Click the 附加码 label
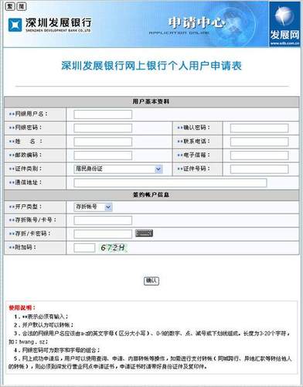The width and height of the screenshot is (303, 387). click(22, 247)
